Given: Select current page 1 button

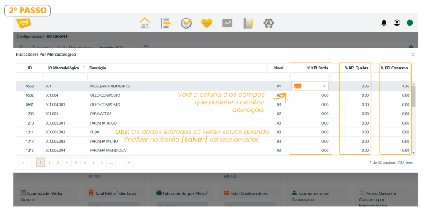Looking at the screenshot, I should 40,162.
